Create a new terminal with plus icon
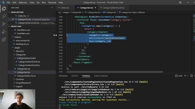The image size is (195, 109). (x=185, y=76)
